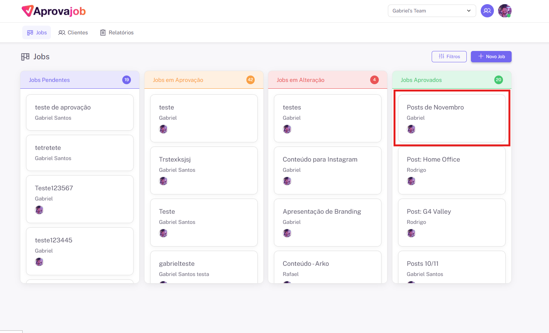Screen dimensions: 549x333
Task: Click the Jobs Aprovados count badge 20
Action: (x=498, y=80)
